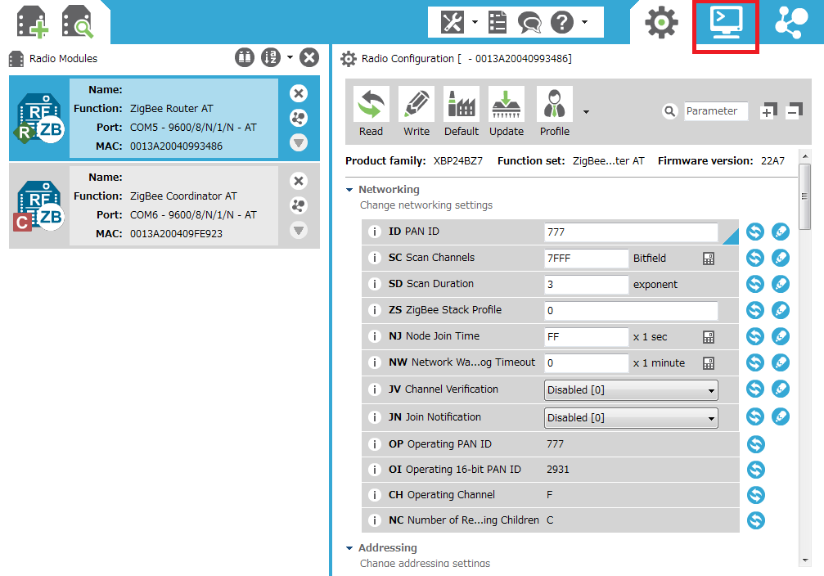Expand the Router module details arrow
Viewport: 824px width, 576px height.
coord(299,142)
